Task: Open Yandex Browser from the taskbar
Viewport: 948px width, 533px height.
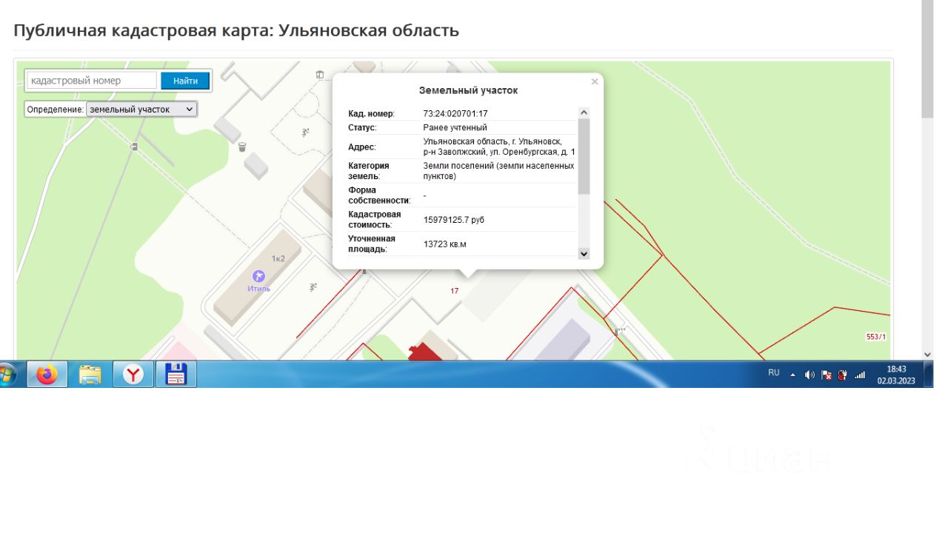Action: [x=133, y=375]
